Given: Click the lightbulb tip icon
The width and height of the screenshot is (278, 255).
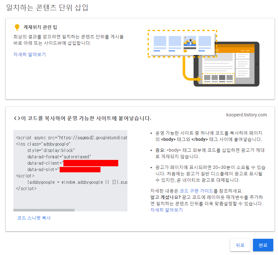Looking at the screenshot, I should pos(17,27).
